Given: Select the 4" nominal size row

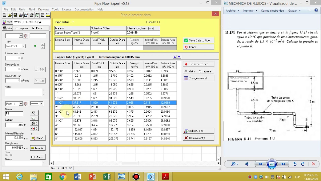Looking at the screenshot, I should pyautogui.click(x=116, y=125).
